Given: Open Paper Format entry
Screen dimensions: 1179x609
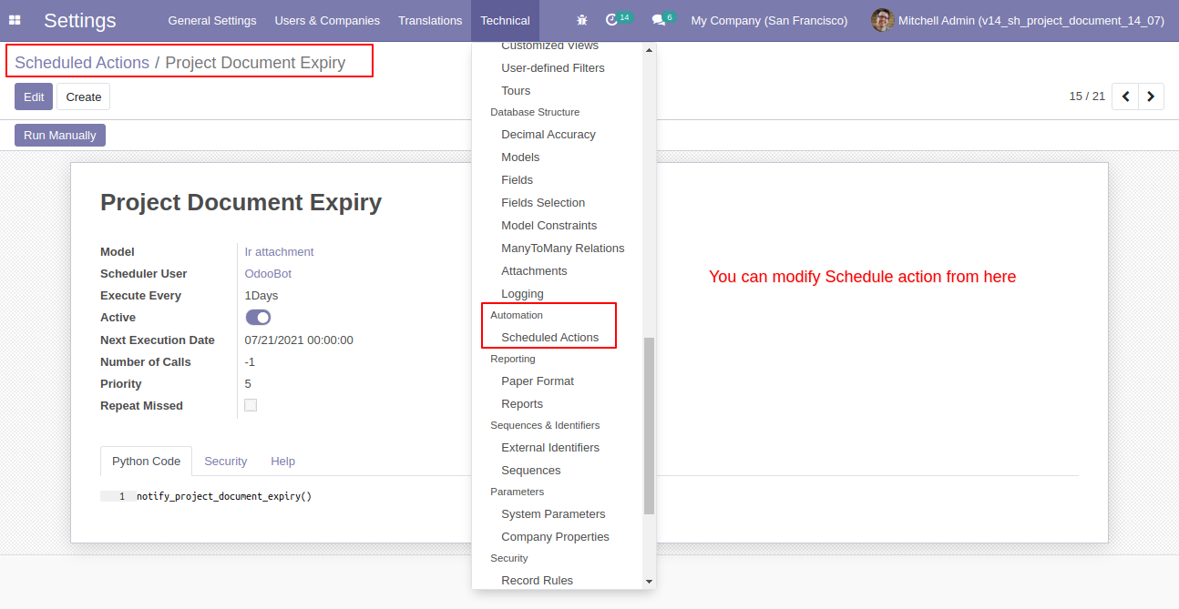Looking at the screenshot, I should coord(538,381).
